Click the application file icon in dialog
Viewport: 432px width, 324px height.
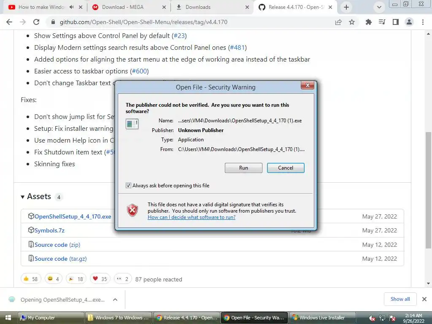point(132,124)
